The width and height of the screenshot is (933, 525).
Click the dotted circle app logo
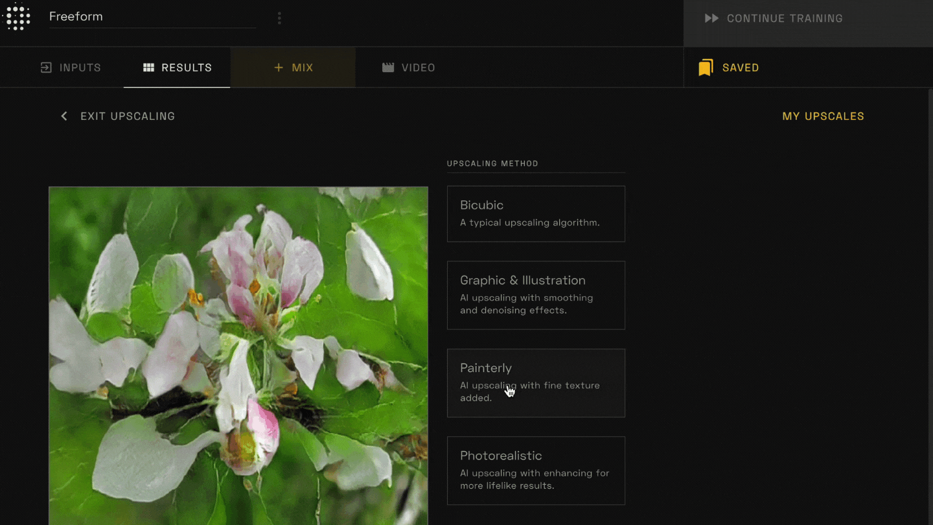click(x=17, y=17)
